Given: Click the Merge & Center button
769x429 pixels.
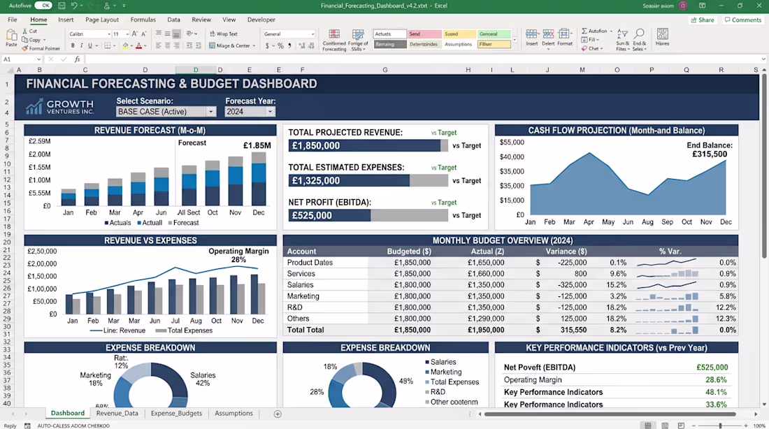Looking at the screenshot, I should point(233,45).
